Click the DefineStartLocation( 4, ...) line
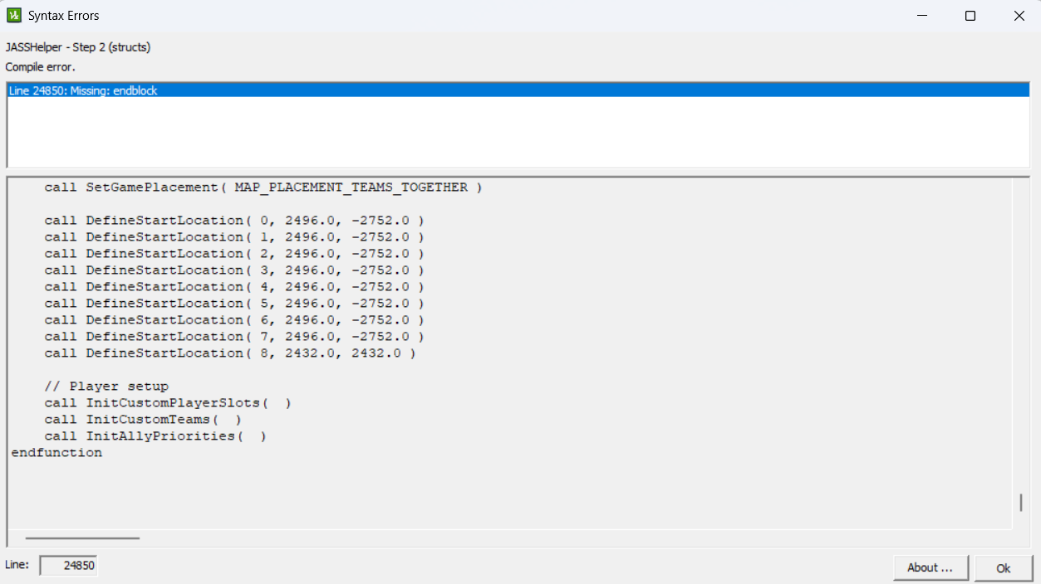 click(x=234, y=287)
